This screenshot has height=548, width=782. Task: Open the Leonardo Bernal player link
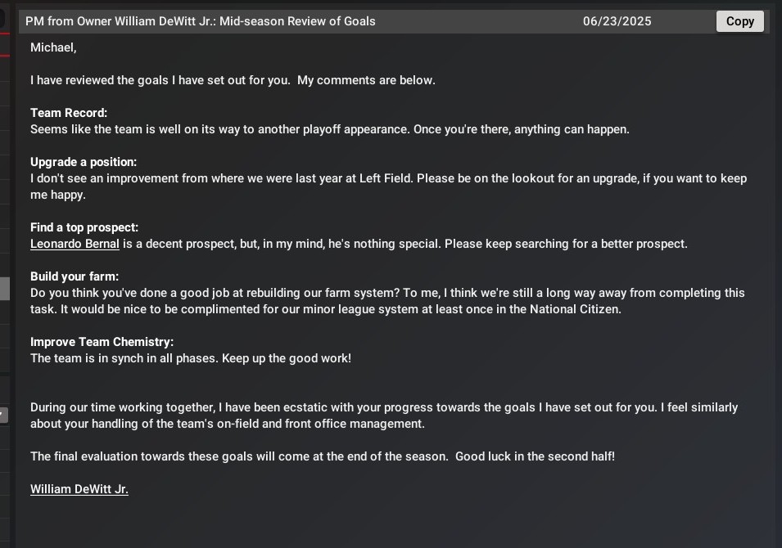[x=75, y=244]
